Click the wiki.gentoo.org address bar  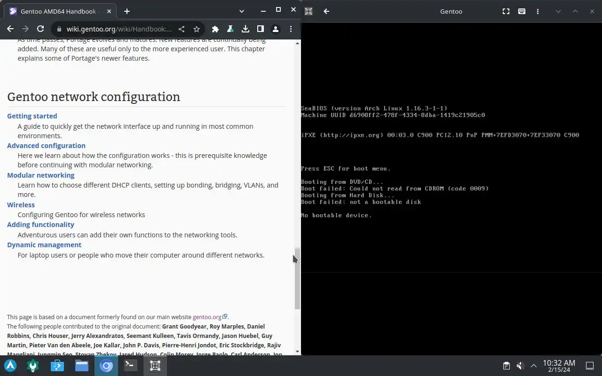point(119,29)
